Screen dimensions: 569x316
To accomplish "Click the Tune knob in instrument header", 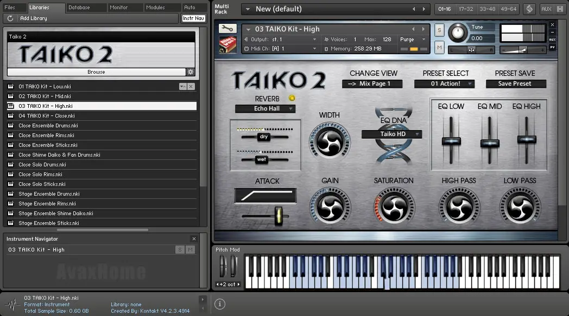I will (458, 33).
